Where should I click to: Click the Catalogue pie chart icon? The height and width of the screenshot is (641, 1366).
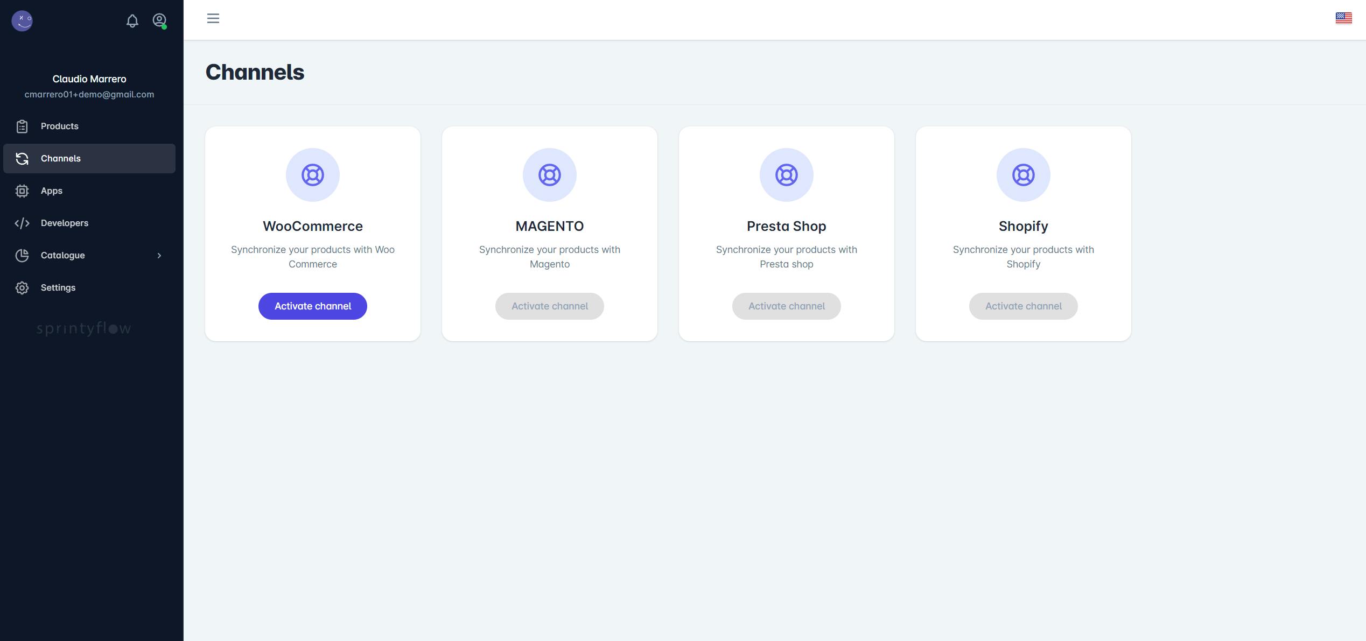click(x=22, y=256)
